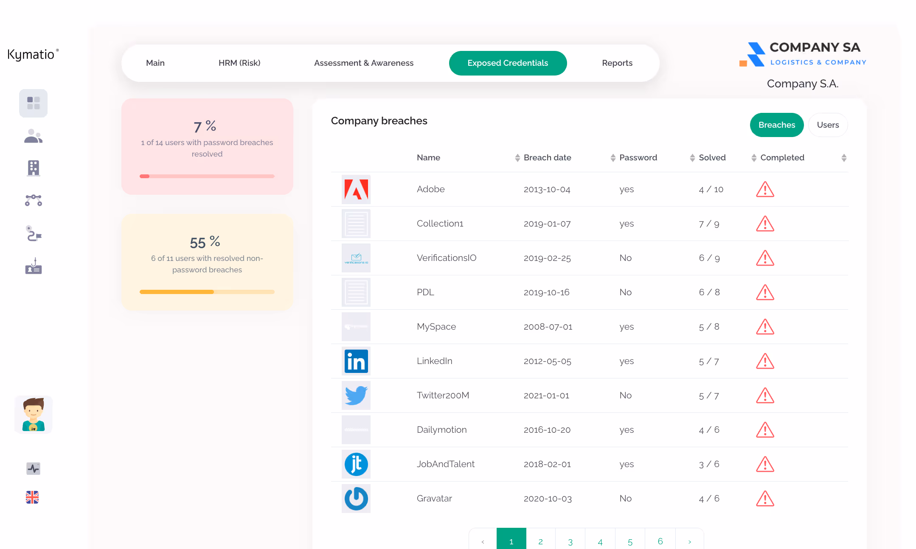The height and width of the screenshot is (549, 916).
Task: Click the activity pulse monitor icon
Action: pos(33,468)
